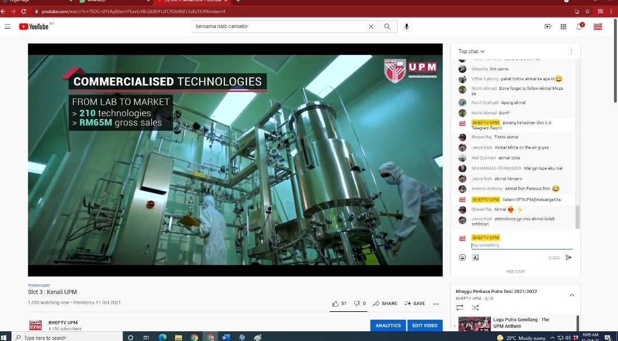Open the video more actions ellipsis
618x341 pixels.
(436, 304)
